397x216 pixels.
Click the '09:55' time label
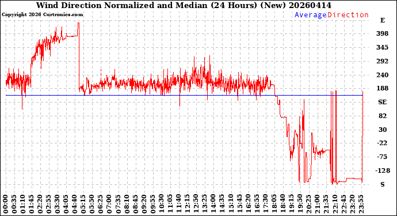tap(152, 204)
